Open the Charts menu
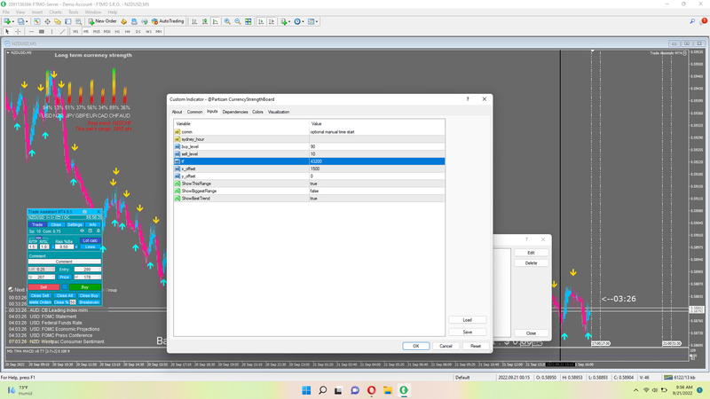This screenshot has height=399, width=710. tap(53, 12)
